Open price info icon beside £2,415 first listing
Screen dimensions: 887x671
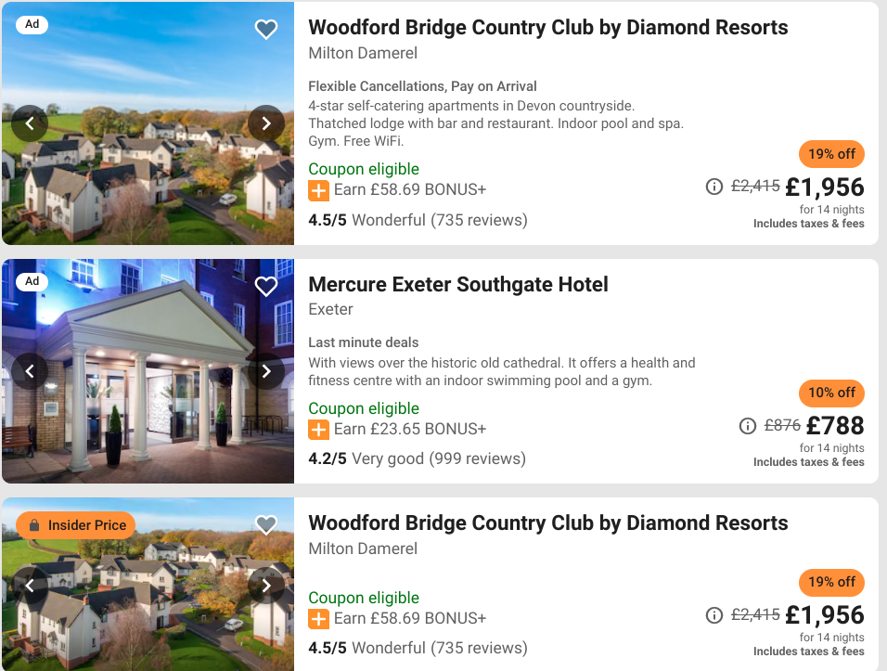[713, 187]
